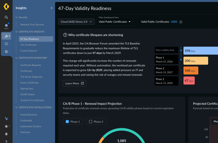Open the AI sparkle assistant icon
218x143 pixels.
6,119
